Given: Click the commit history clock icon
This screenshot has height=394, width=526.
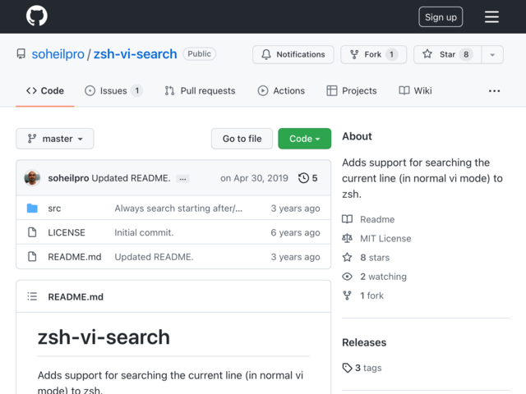Looking at the screenshot, I should 303,178.
